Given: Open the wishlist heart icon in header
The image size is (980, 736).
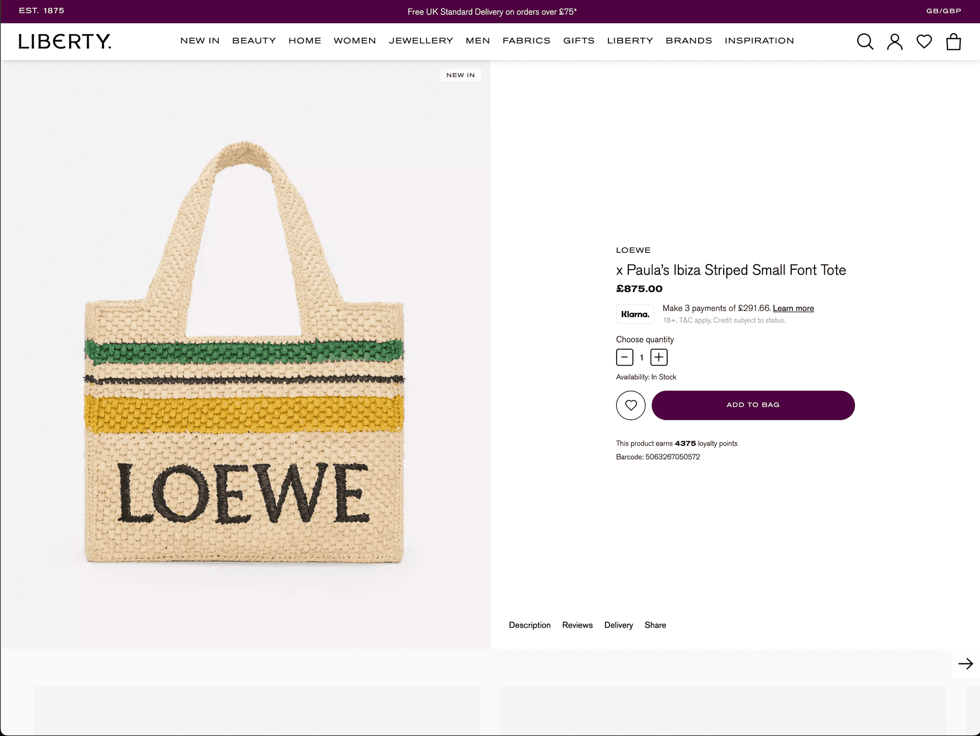Looking at the screenshot, I should click(924, 41).
